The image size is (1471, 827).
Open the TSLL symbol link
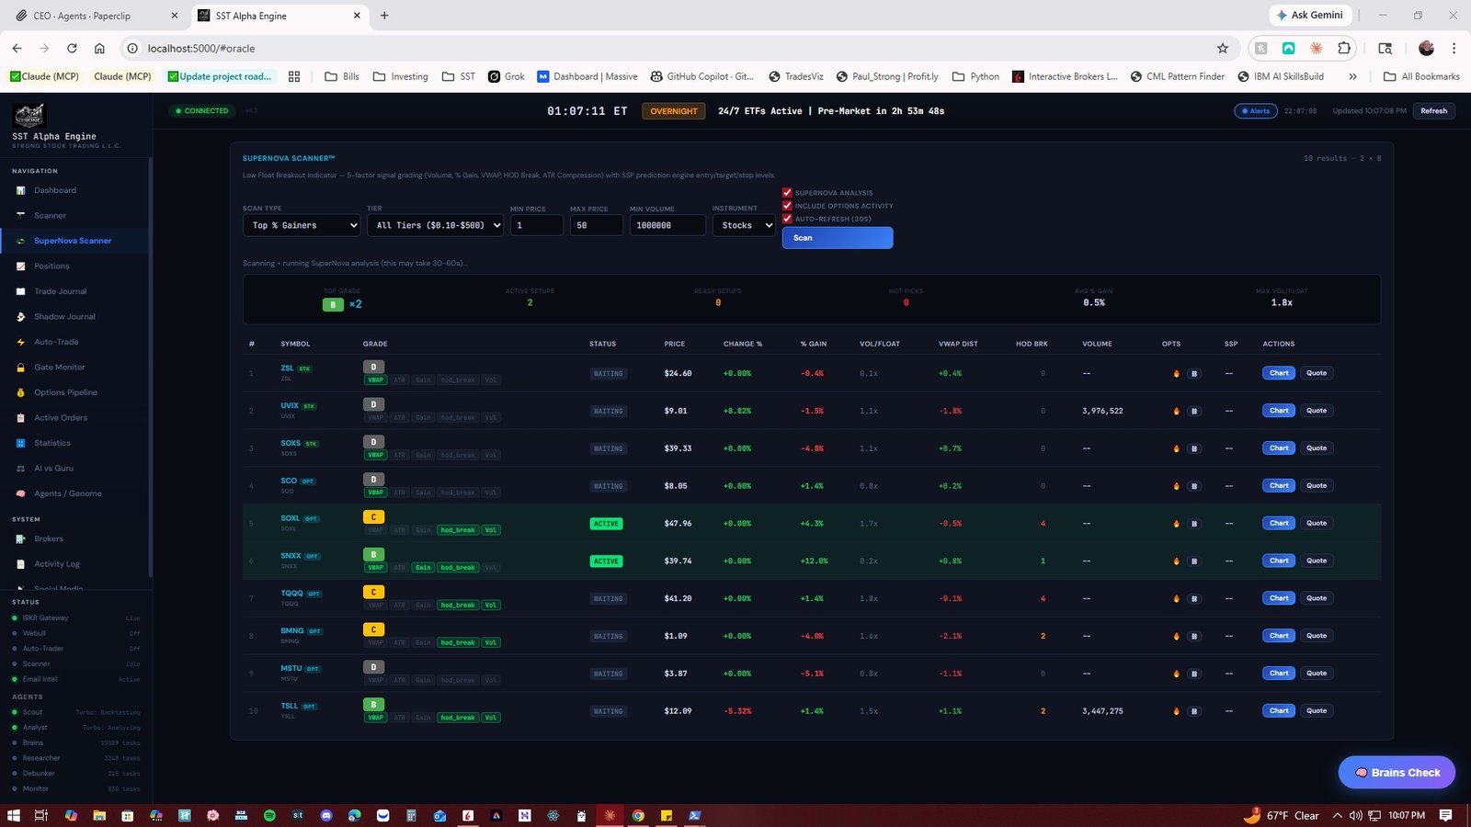tap(289, 706)
